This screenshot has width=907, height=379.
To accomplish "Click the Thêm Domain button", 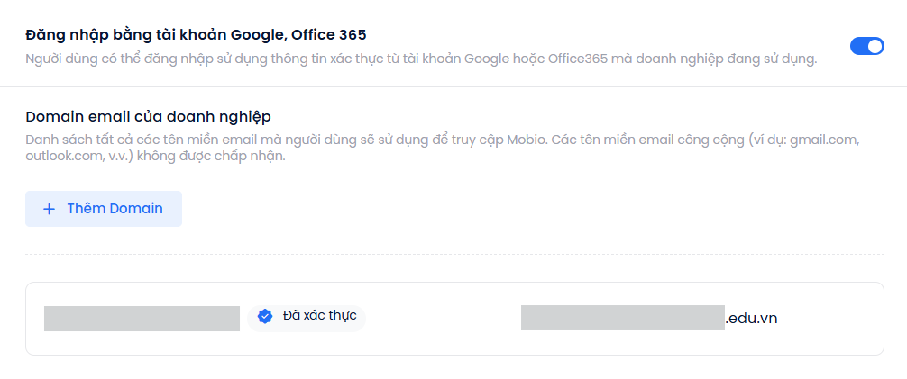I will pos(104,209).
